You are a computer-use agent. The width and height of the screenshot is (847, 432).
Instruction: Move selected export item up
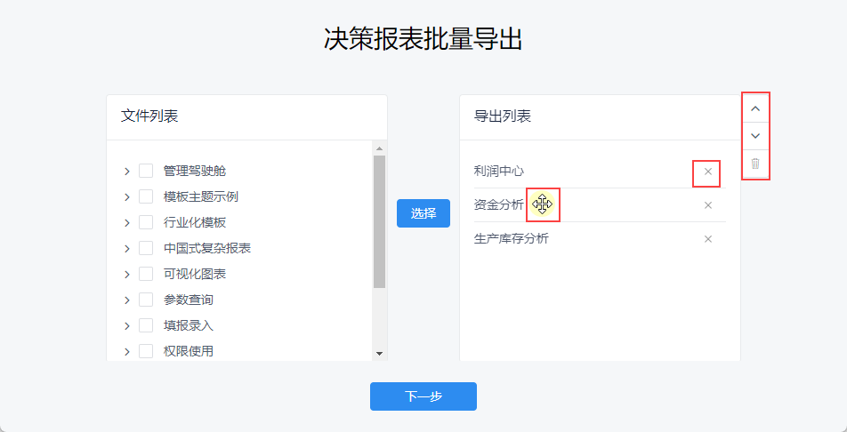point(755,108)
